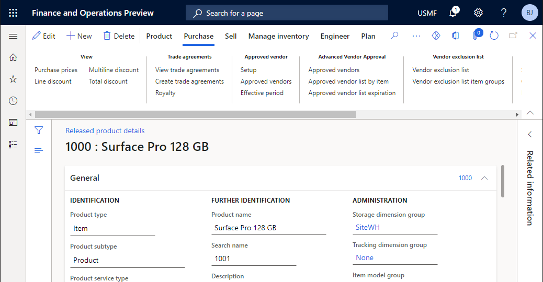This screenshot has width=543, height=282.
Task: Click the horizontal action pane scrollbar
Action: (x=196, y=114)
